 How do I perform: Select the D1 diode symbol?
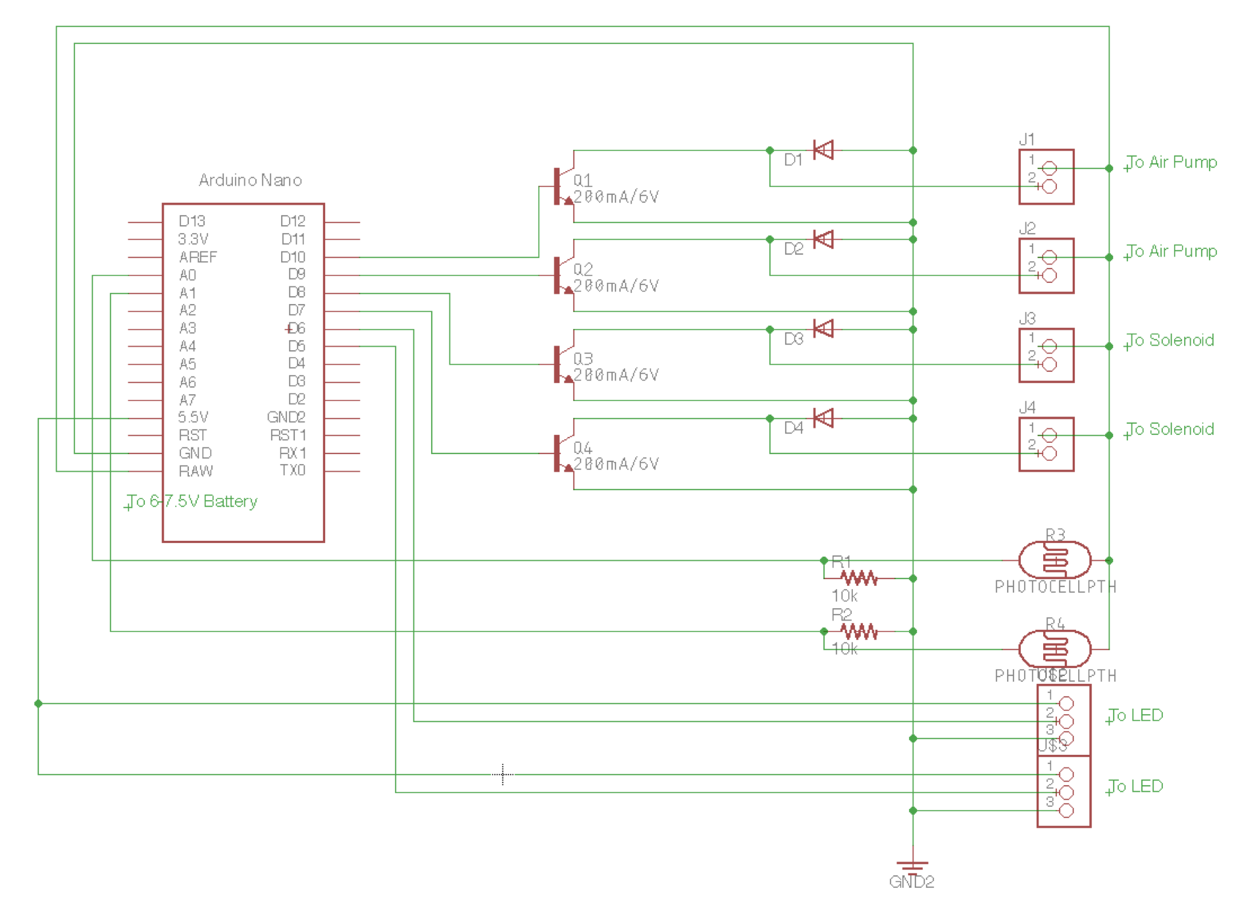823,150
